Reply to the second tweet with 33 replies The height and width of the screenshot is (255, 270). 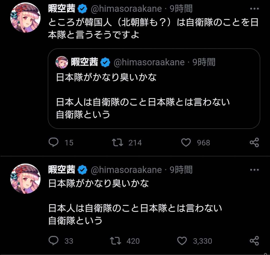coord(53,241)
